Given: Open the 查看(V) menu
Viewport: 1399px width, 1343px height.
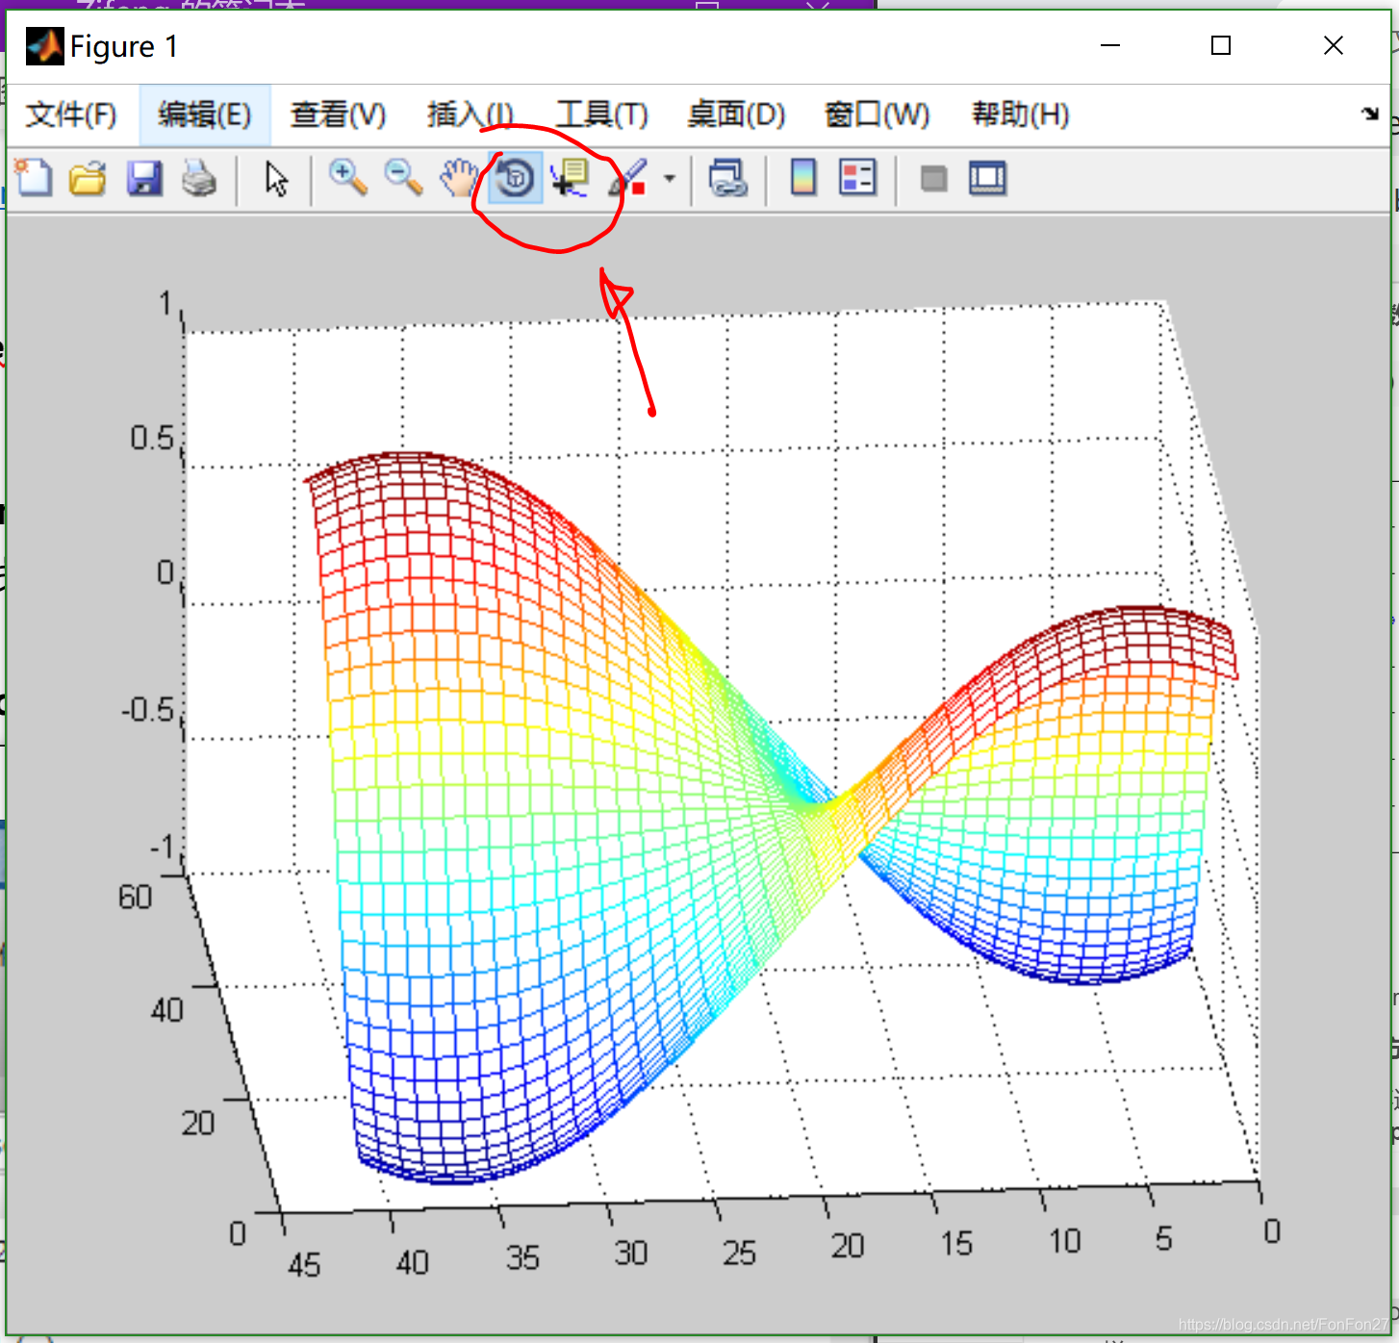Looking at the screenshot, I should coord(338,114).
